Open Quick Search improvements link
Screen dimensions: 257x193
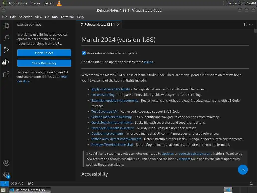pos(112,123)
